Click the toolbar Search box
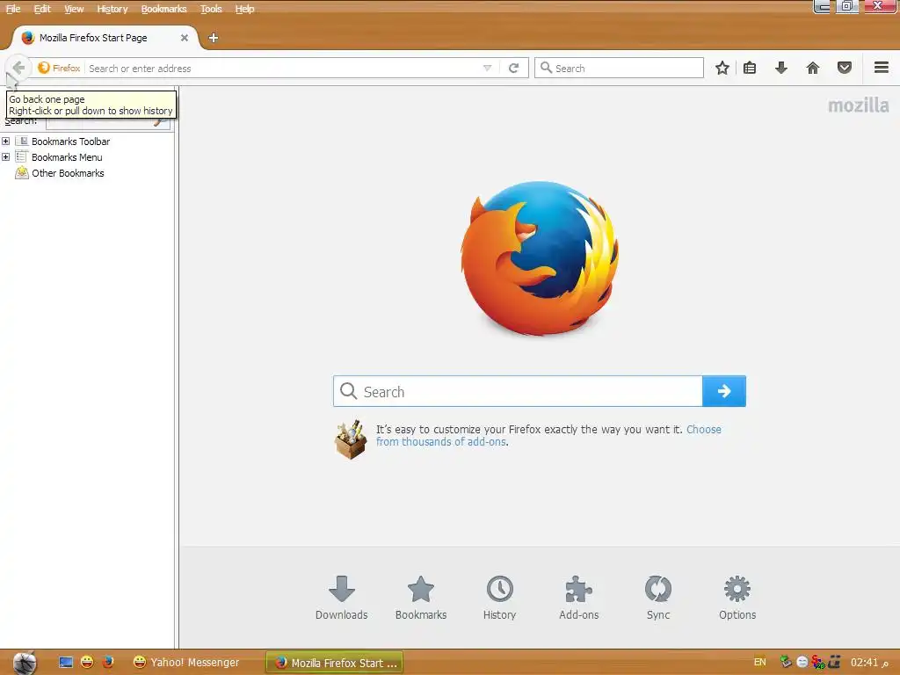This screenshot has height=675, width=900. [619, 68]
